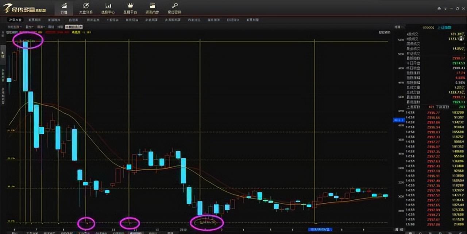Select the B股成交 row label
Image resolution: width=467 pixels, height=234 pixels.
point(413,38)
